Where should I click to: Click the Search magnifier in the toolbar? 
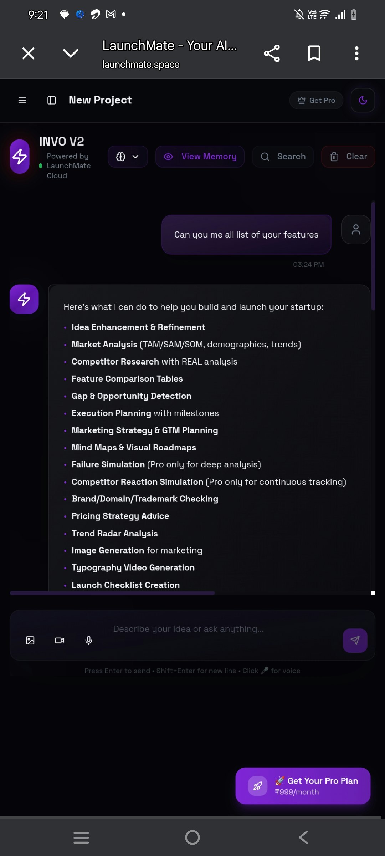pos(283,156)
